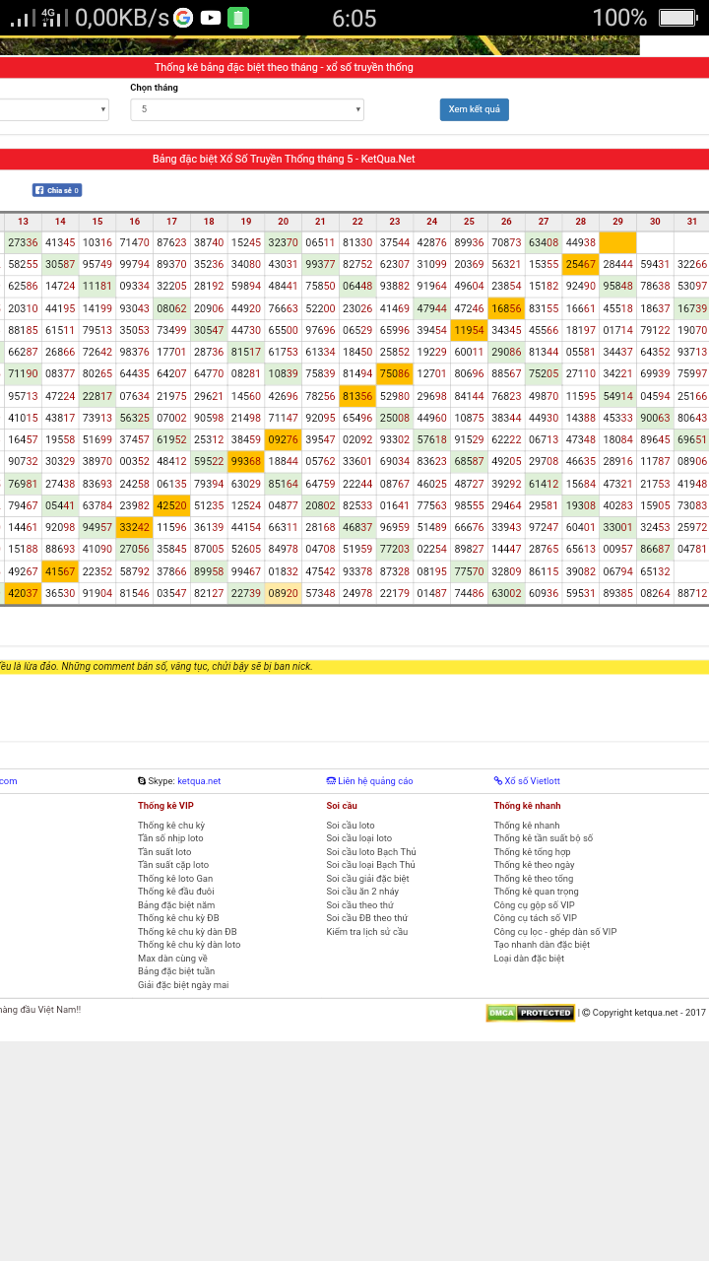Open Bảng đặc biệt tuần link
Screen dimensions: 709x1261
tap(176, 971)
